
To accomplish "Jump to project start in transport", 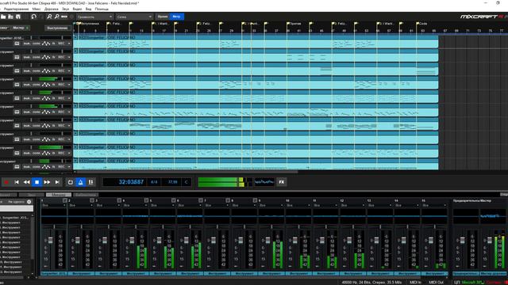I will [x=17, y=182].
